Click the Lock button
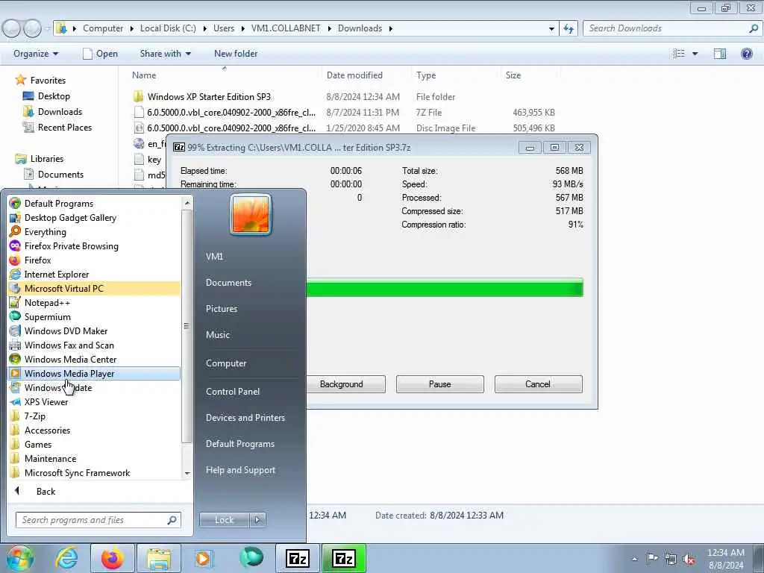764x573 pixels. coord(225,520)
